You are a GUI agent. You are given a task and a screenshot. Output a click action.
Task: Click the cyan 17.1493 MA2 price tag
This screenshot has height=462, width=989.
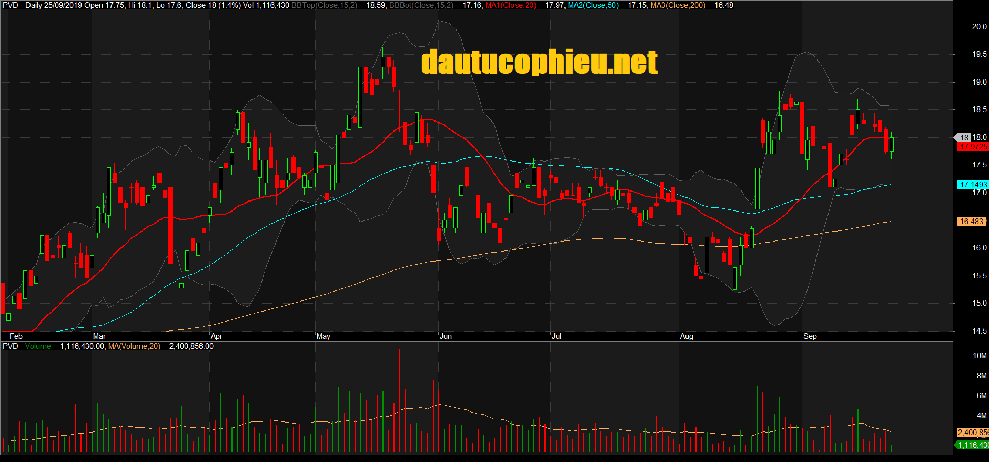tap(972, 185)
